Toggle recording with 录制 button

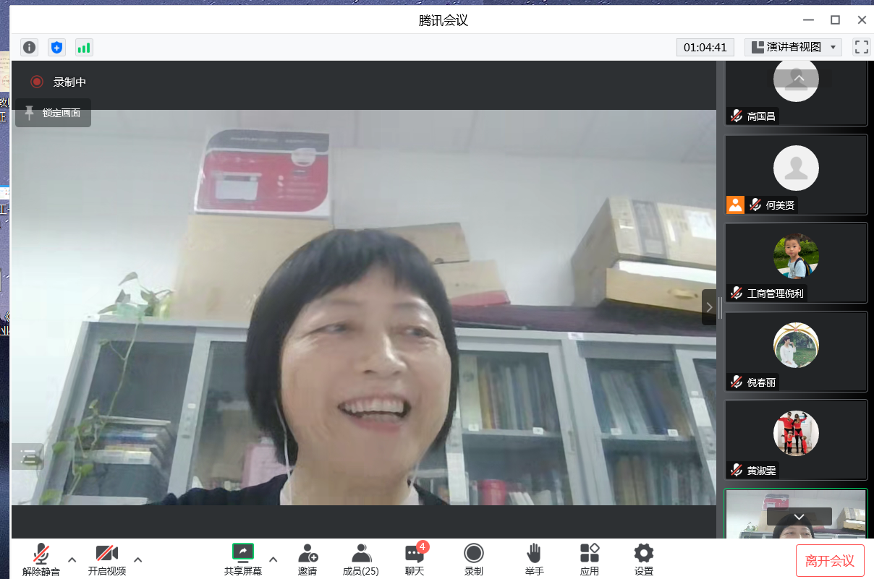click(x=474, y=559)
